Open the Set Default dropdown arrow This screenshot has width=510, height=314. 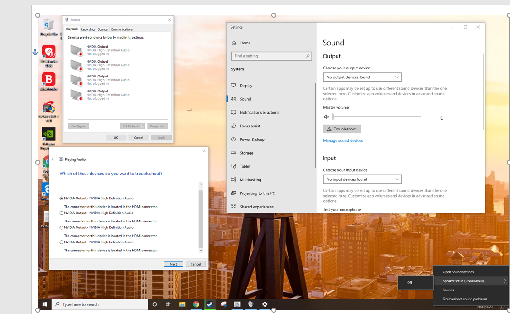click(x=143, y=126)
